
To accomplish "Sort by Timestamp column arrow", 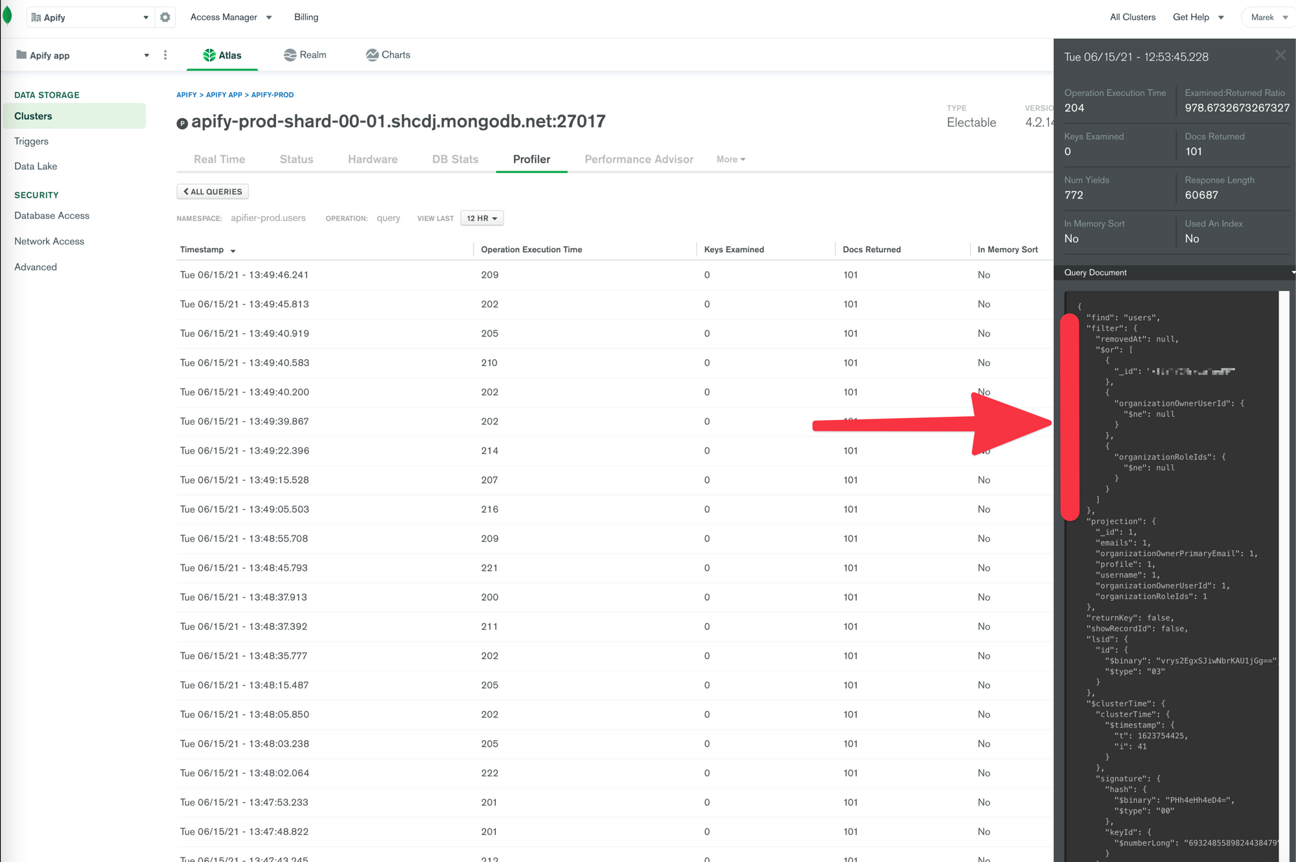I will [233, 250].
